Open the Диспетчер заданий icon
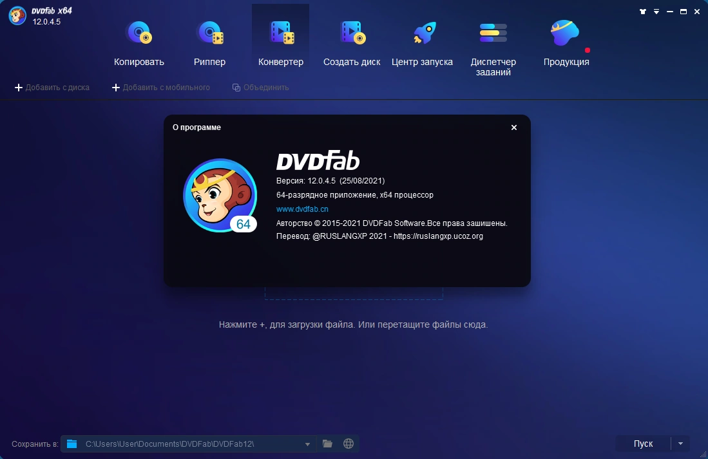This screenshot has width=708, height=459. pyautogui.click(x=493, y=33)
